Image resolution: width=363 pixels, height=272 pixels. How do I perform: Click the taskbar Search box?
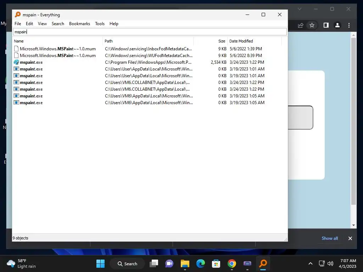(x=127, y=263)
